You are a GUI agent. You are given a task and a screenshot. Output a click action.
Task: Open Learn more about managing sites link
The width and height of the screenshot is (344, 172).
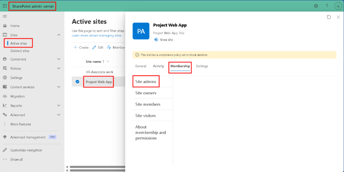(96, 36)
